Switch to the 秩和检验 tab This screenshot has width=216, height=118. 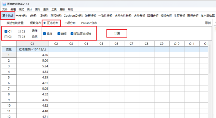(56, 16)
